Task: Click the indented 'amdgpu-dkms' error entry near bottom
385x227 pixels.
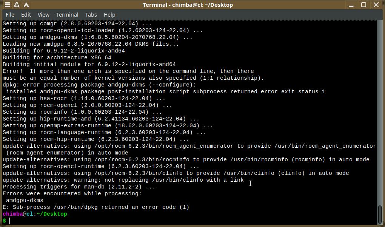Action: 25,201
